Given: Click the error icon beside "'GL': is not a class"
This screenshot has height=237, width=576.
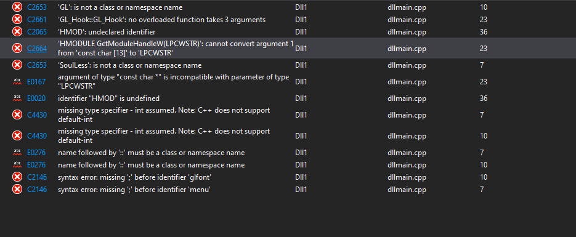Looking at the screenshot, I should (17, 7).
